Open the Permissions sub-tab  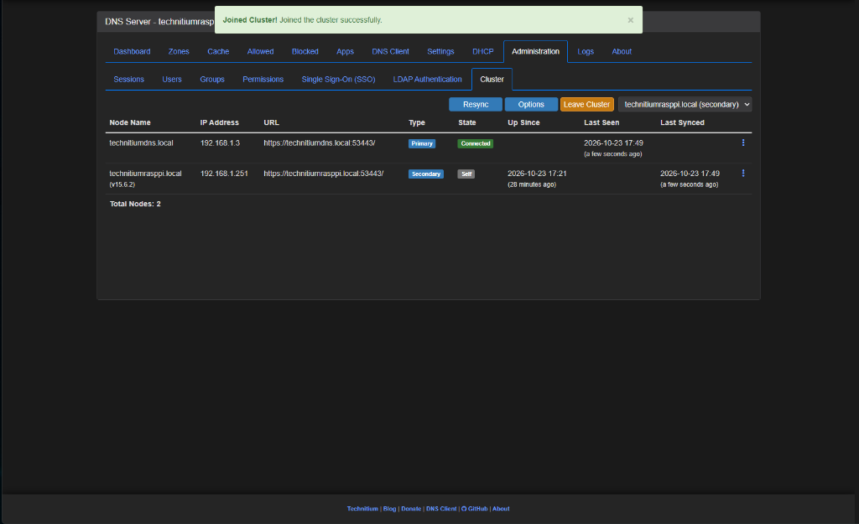point(263,80)
